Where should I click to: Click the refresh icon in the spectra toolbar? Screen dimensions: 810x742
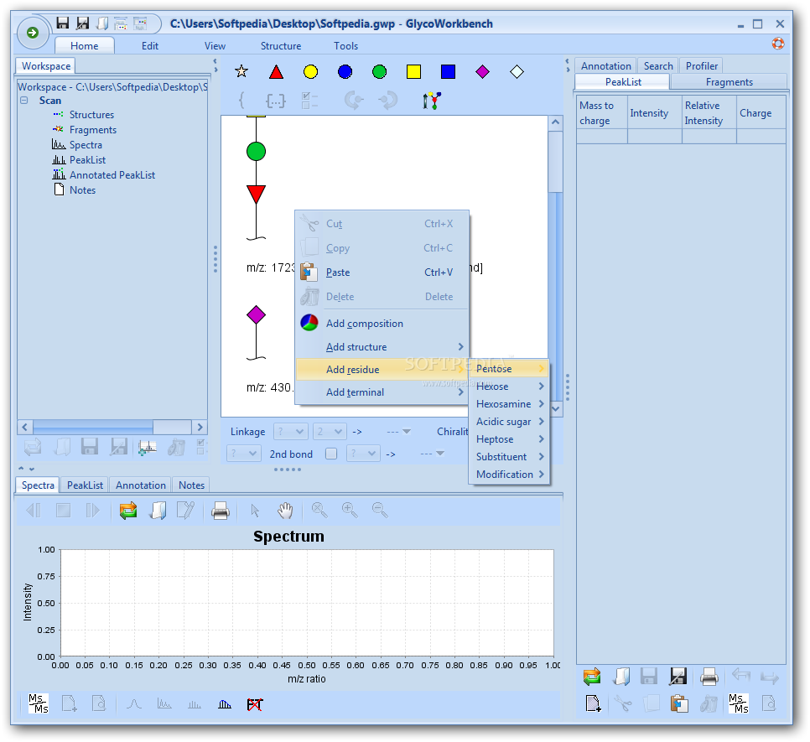[128, 510]
